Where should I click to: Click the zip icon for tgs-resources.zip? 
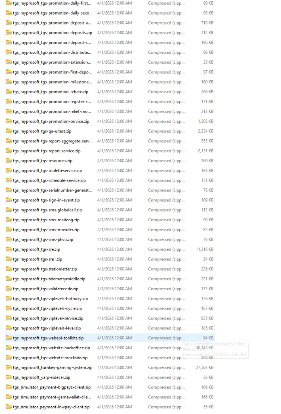9,161
